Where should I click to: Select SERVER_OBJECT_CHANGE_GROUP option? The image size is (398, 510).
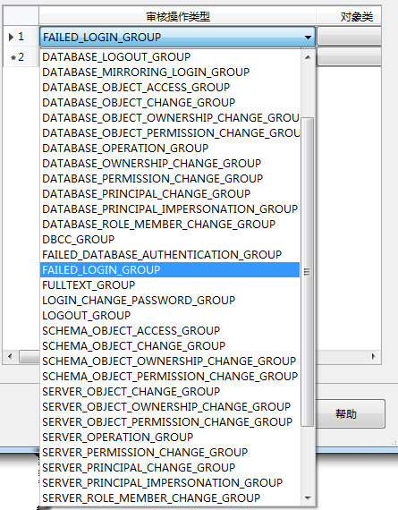pos(170,392)
